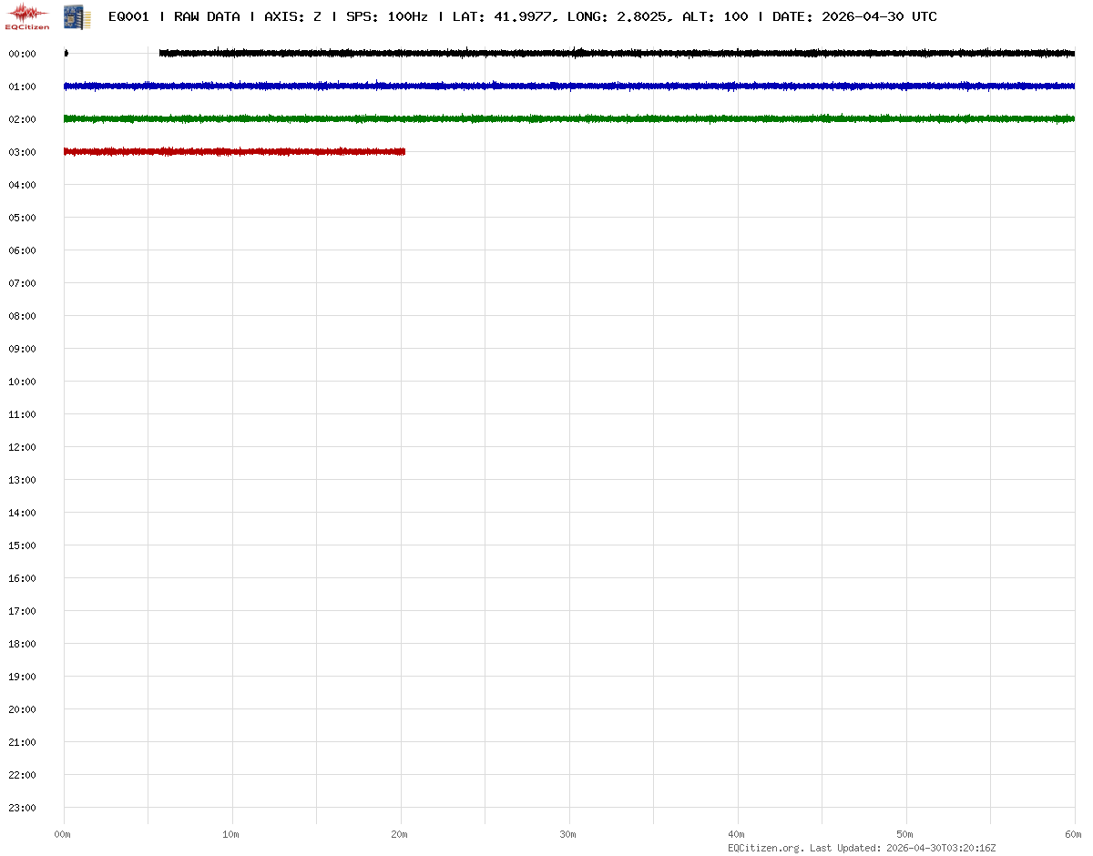This screenshot has height=856, width=1093.
Task: Click the 10m minute axis label
Action: 231,834
